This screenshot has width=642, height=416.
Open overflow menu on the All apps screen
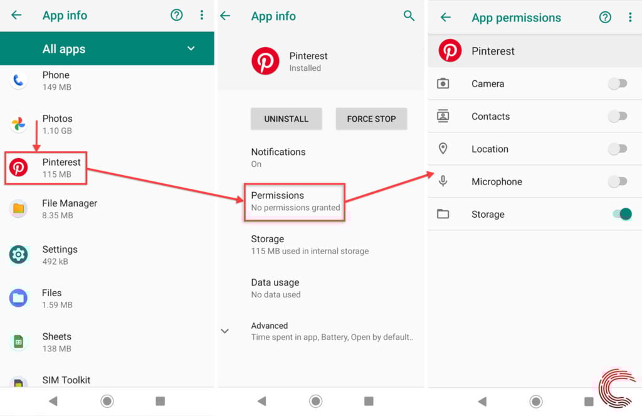(201, 15)
